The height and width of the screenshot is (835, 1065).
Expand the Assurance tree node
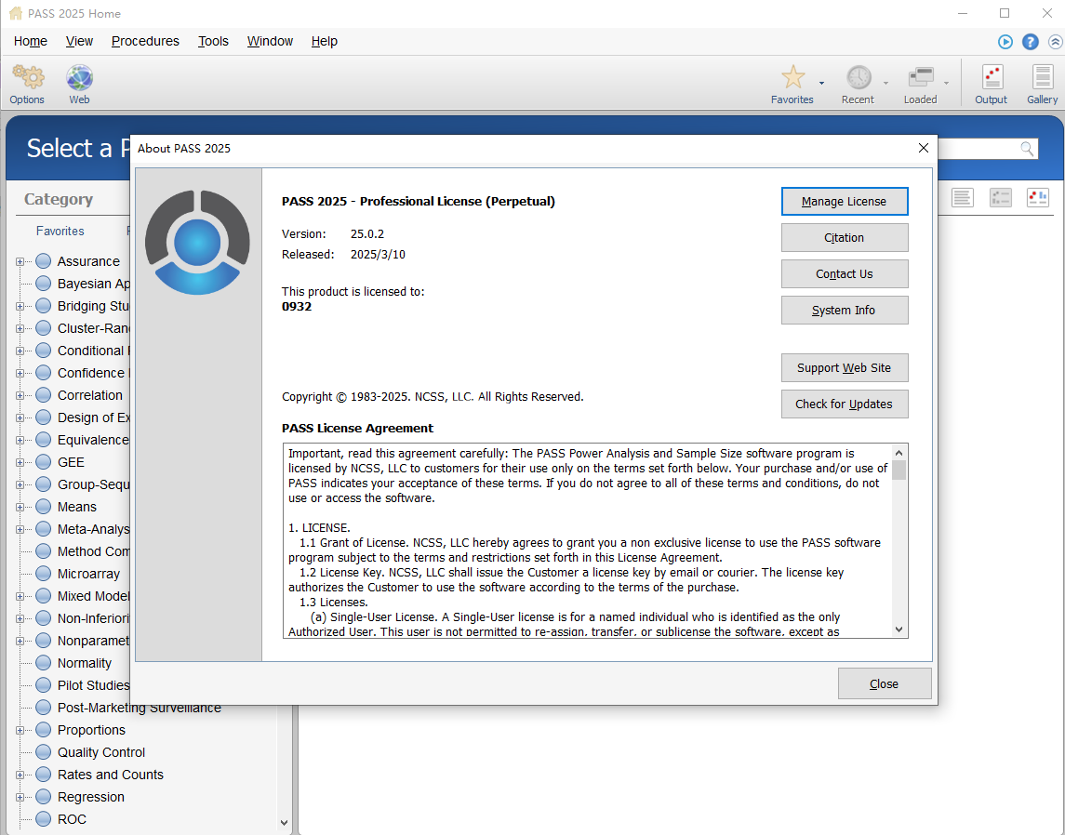(x=20, y=261)
